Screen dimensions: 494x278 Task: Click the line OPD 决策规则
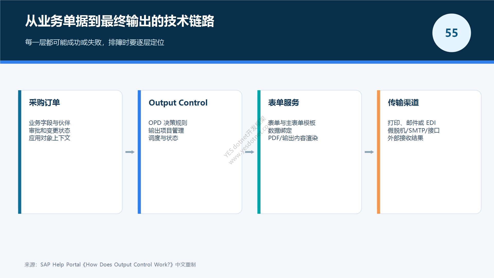coord(168,123)
